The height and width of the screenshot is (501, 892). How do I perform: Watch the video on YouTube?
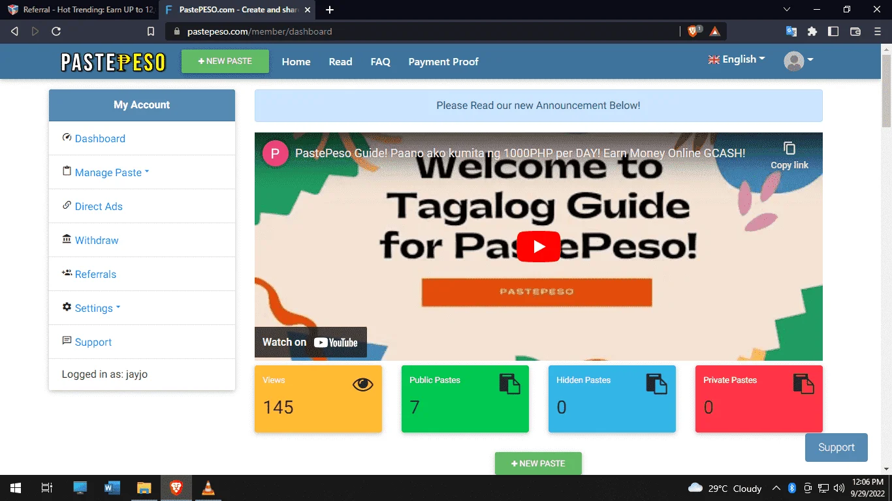tap(311, 342)
